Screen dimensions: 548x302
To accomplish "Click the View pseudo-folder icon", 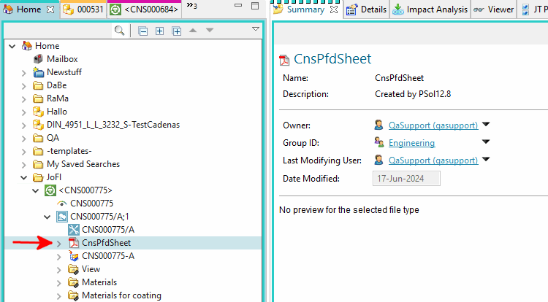I will coord(73,269).
